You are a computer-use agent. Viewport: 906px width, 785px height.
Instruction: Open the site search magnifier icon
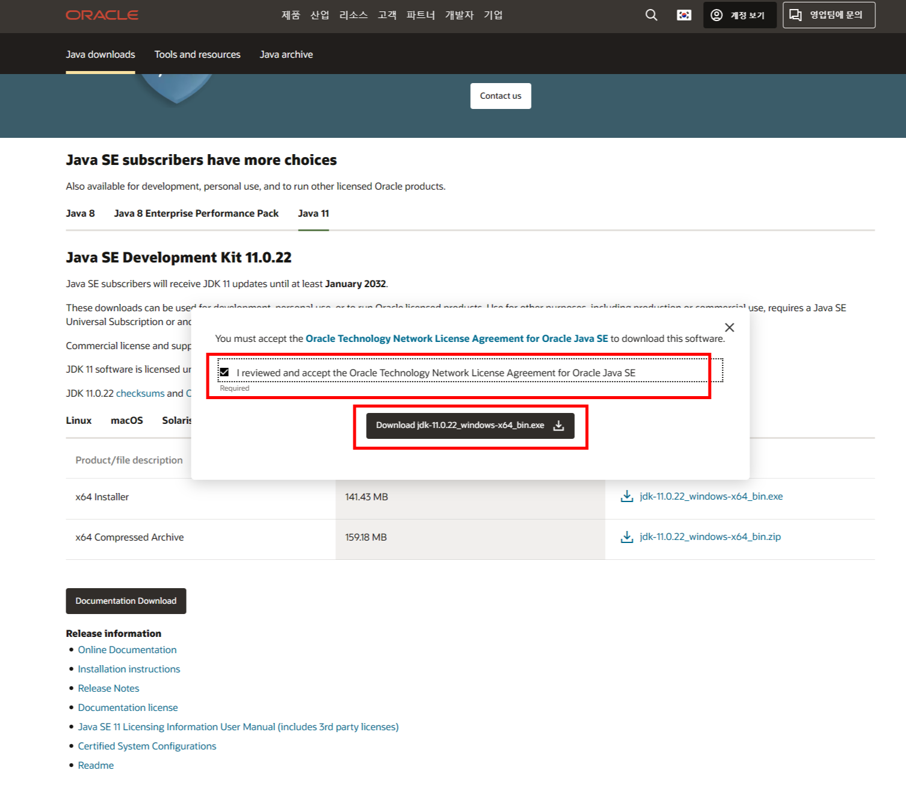coord(651,15)
